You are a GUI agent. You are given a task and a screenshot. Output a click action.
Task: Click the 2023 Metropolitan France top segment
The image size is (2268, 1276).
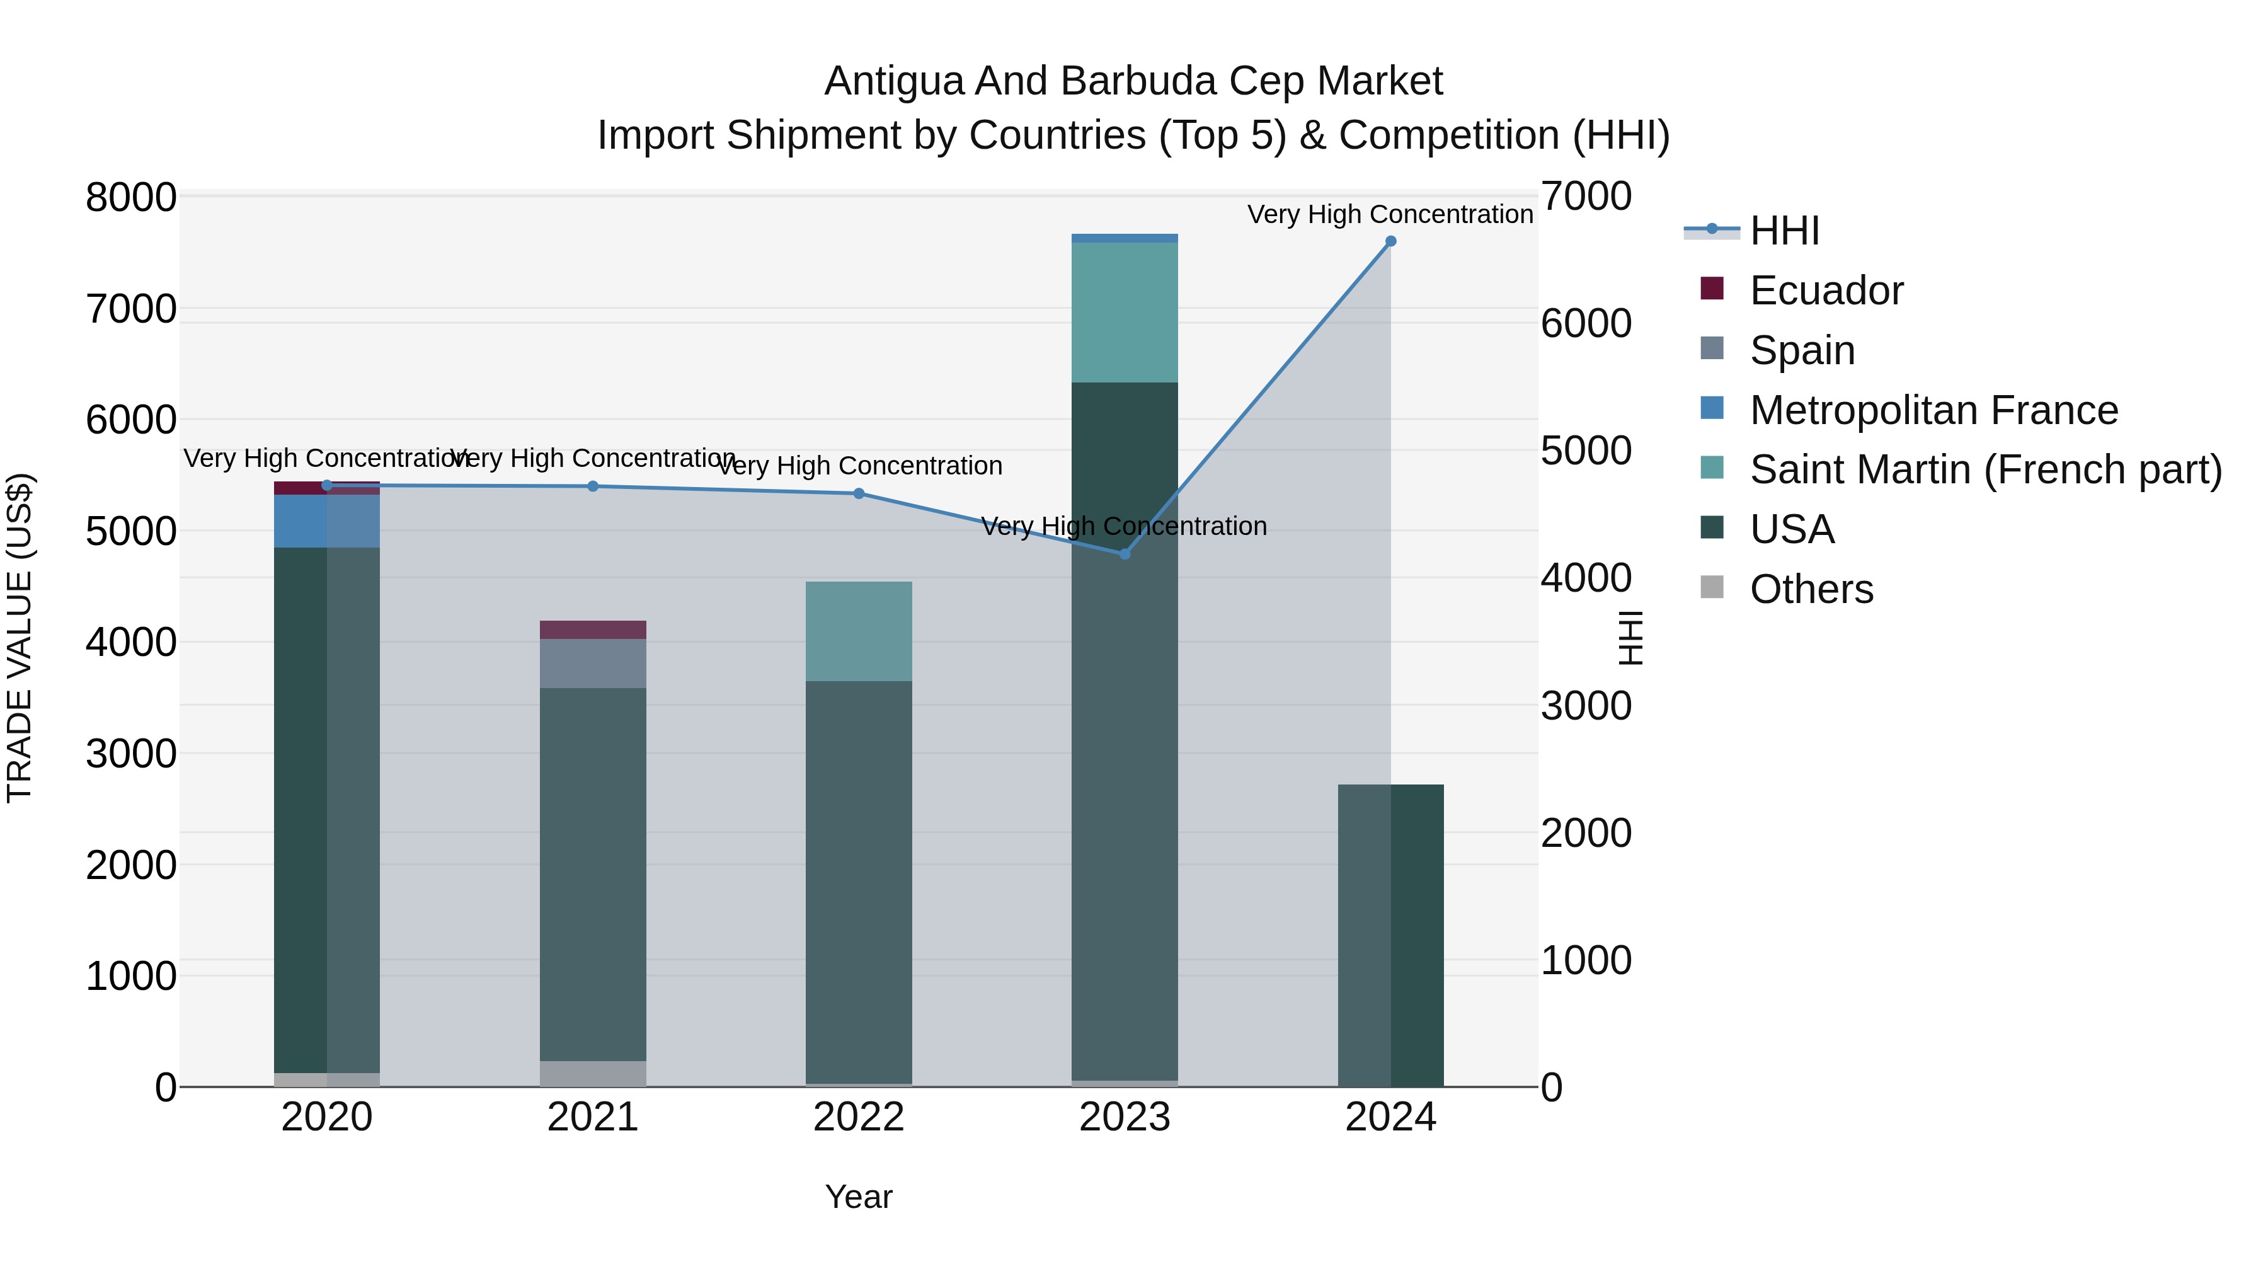1125,239
